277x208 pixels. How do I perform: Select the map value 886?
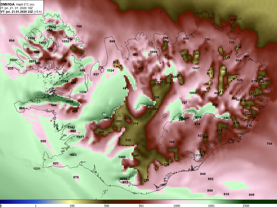click(x=112, y=41)
